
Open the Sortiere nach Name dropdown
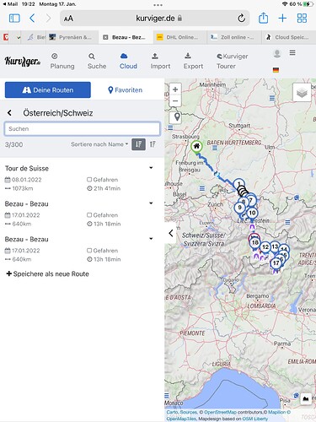pos(99,144)
